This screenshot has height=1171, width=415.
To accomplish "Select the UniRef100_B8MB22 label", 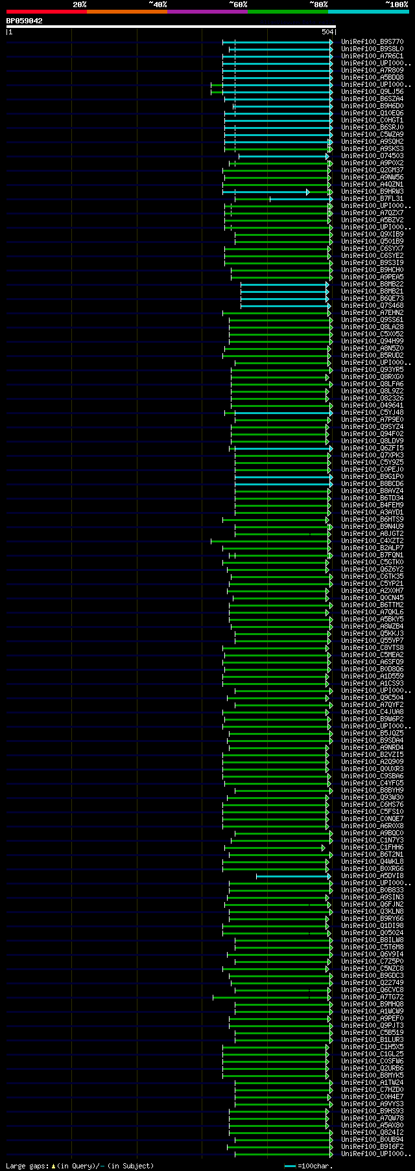I will pos(373,284).
